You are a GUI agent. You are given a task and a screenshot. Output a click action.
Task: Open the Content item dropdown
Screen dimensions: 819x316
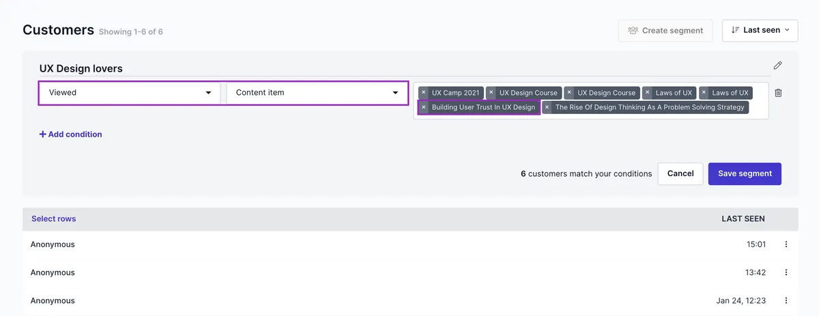tap(317, 93)
